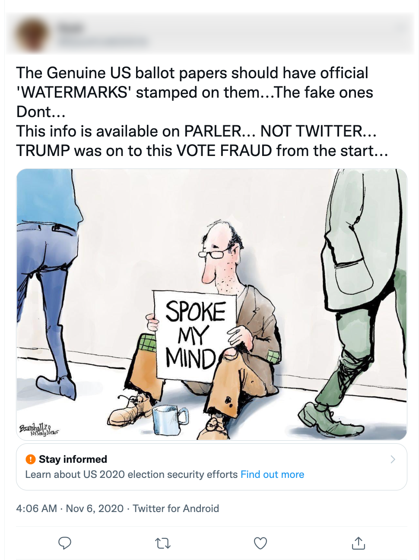
Task: Like the tweet with the heart icon
Action: point(260,543)
